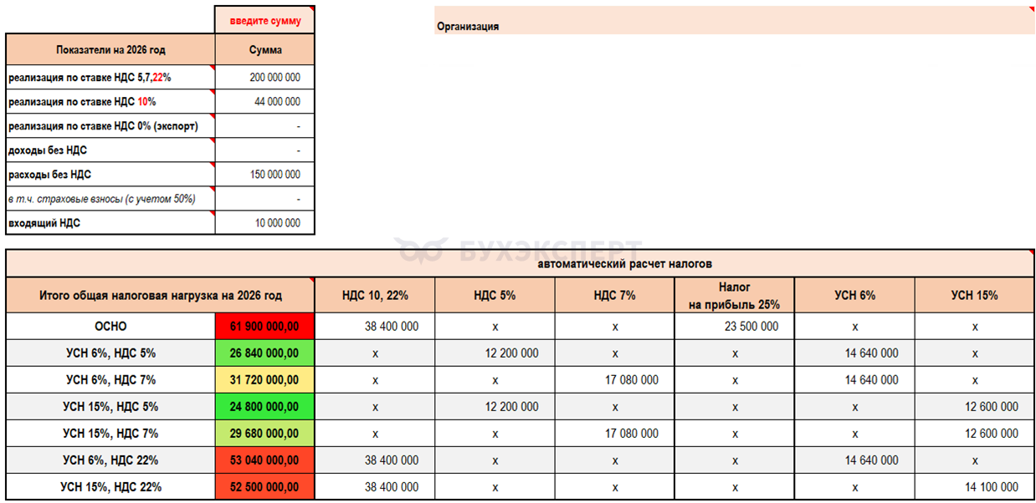The image size is (1036, 503).
Task: Click 14 640 000 in 'УСН 6%, НДС 22%' row
Action: point(854,460)
